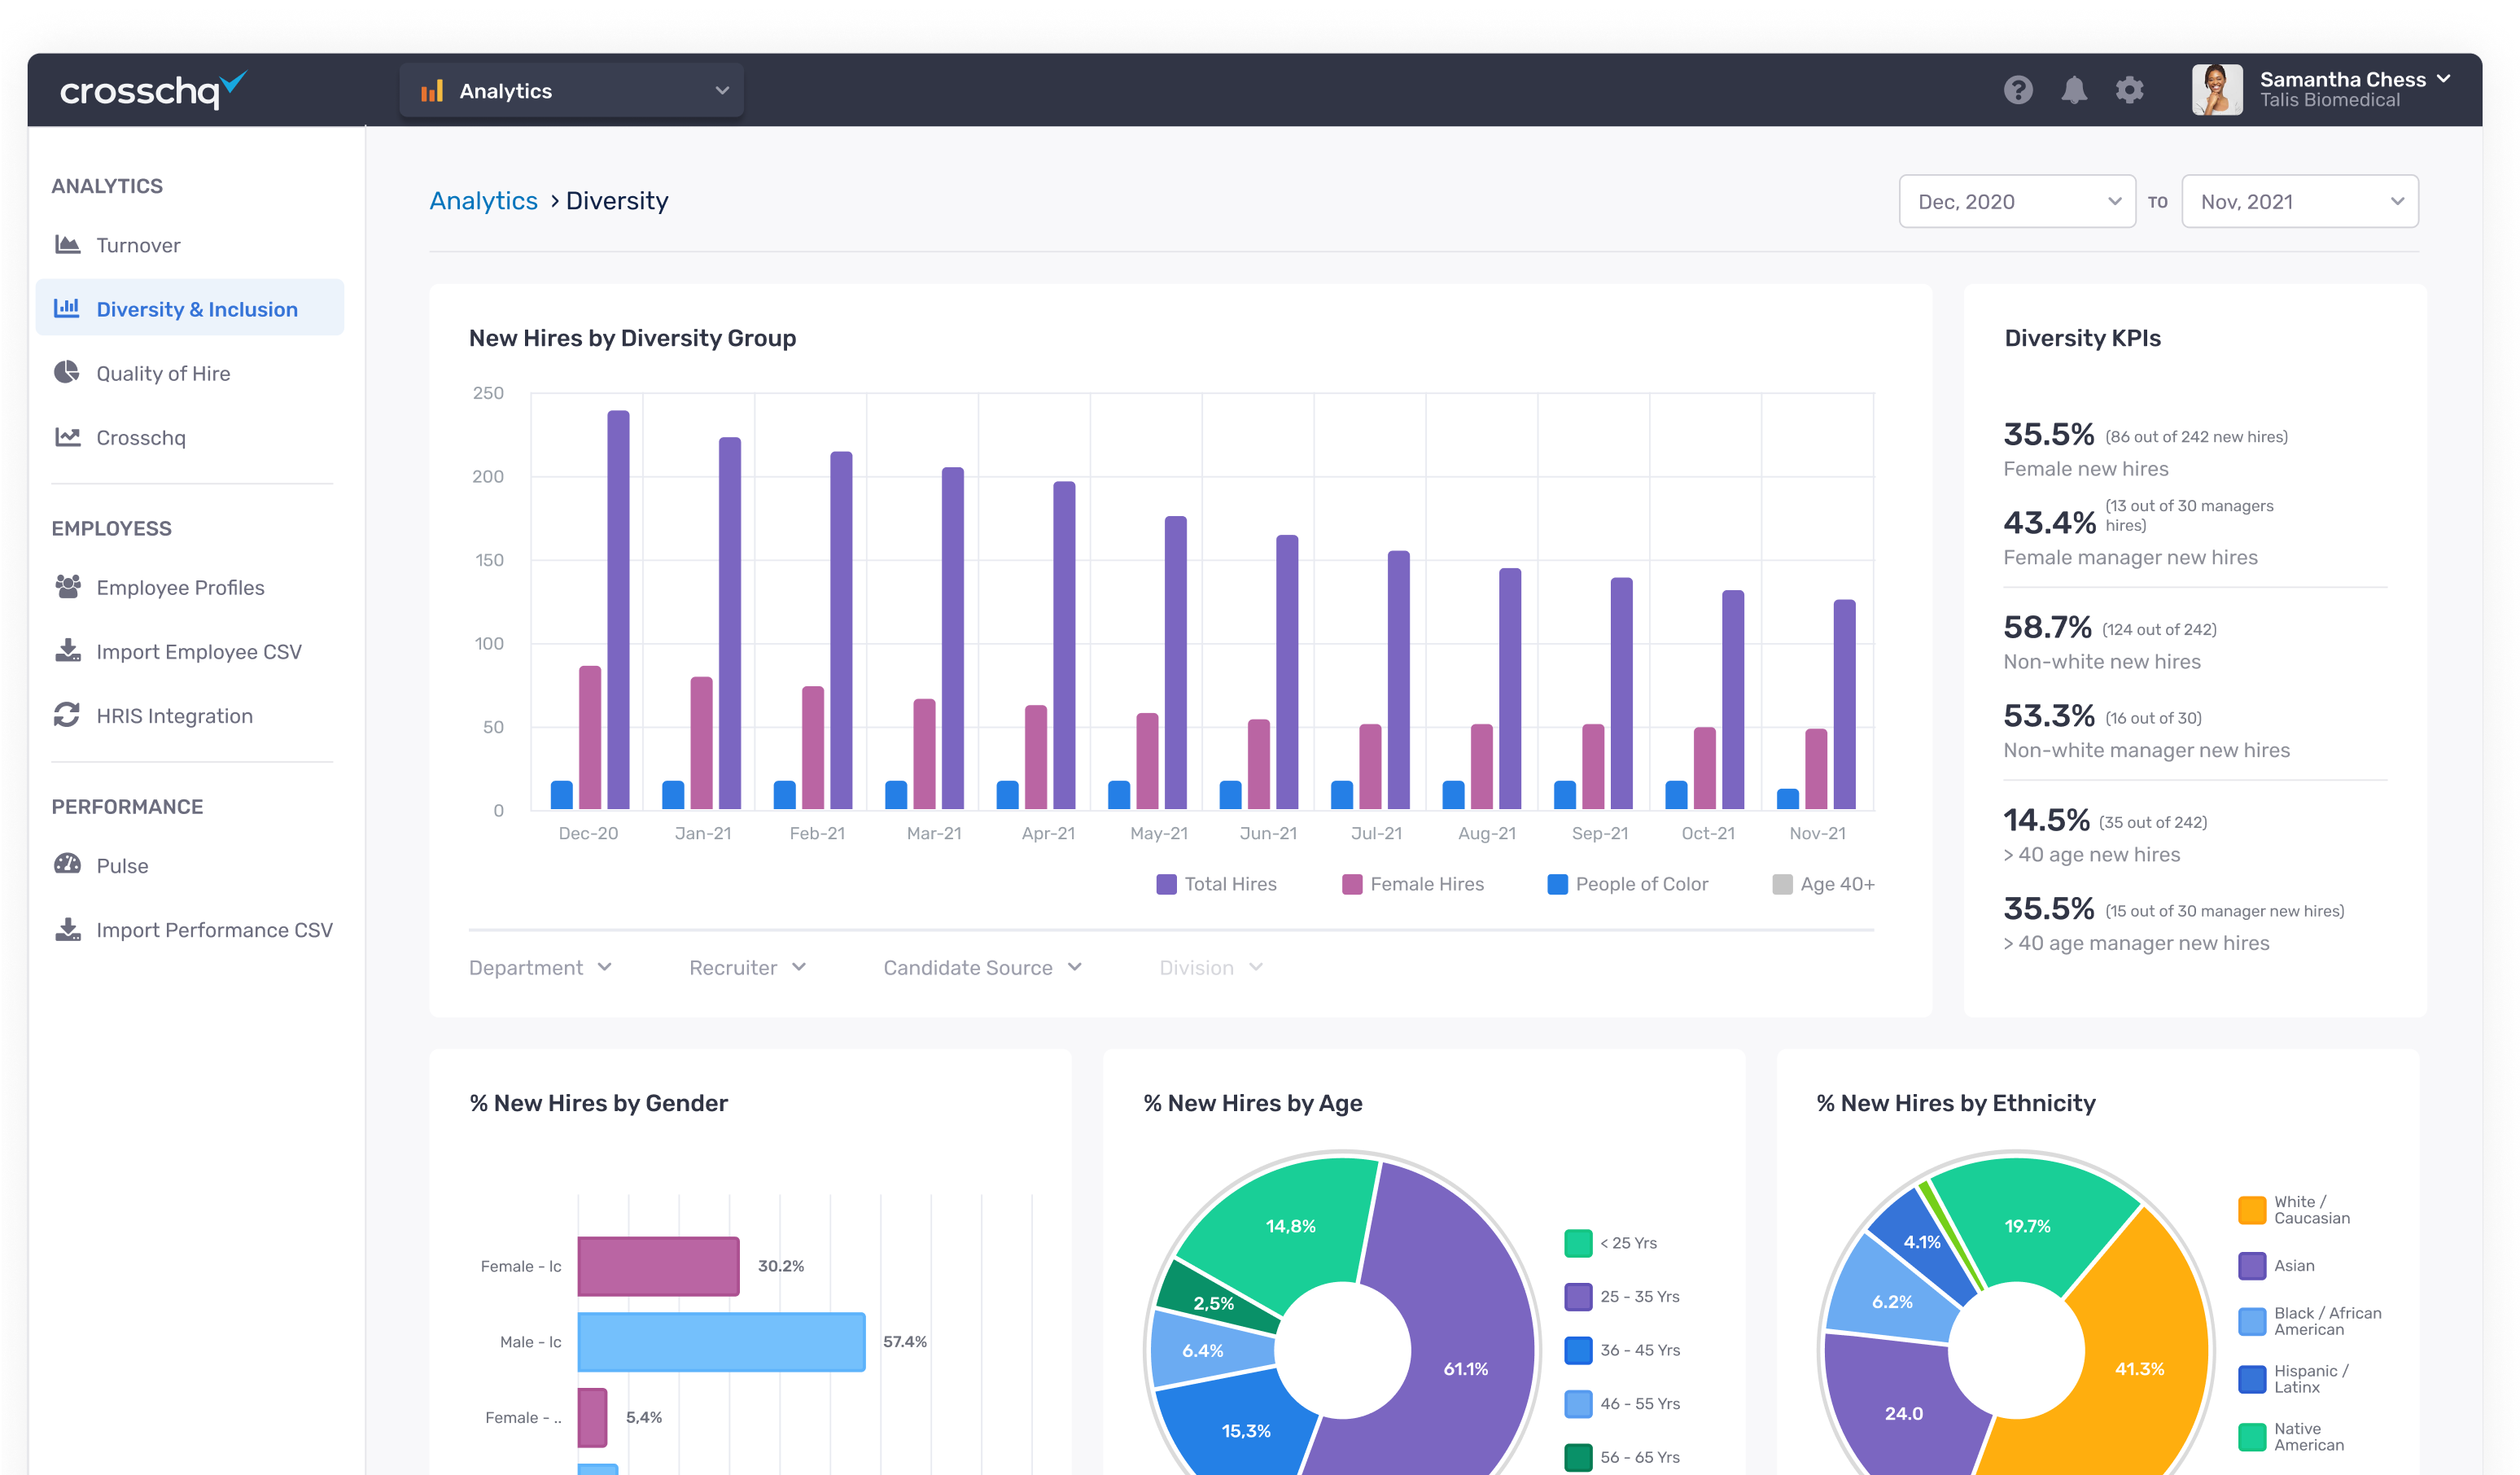
Task: Click the crosschq logo
Action: (152, 90)
